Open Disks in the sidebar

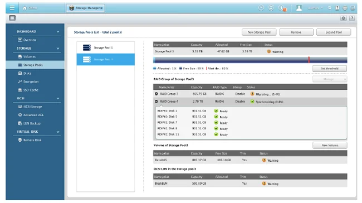pos(27,73)
